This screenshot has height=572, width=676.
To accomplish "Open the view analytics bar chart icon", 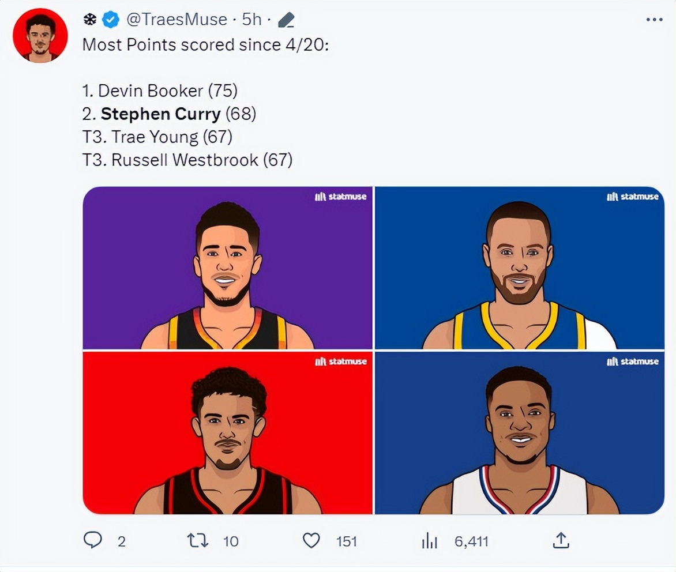I will point(430,541).
